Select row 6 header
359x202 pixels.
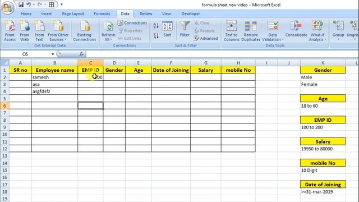(x=4, y=106)
